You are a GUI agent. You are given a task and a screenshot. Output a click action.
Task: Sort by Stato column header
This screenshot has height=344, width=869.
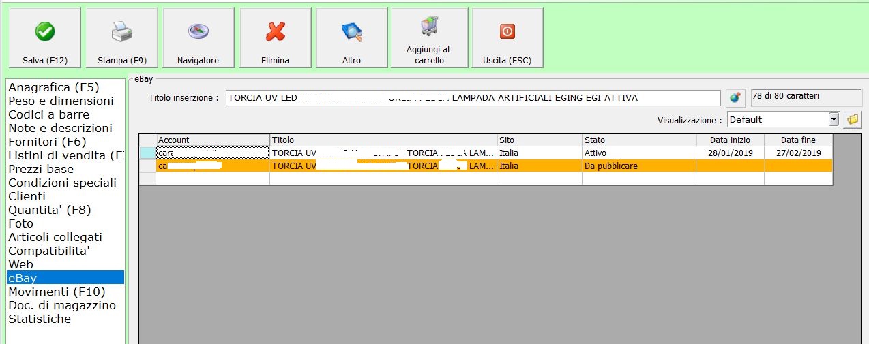click(639, 140)
